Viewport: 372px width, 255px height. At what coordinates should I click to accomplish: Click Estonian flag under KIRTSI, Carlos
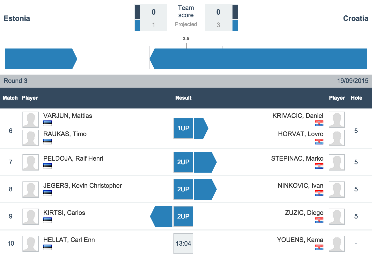coord(48,220)
